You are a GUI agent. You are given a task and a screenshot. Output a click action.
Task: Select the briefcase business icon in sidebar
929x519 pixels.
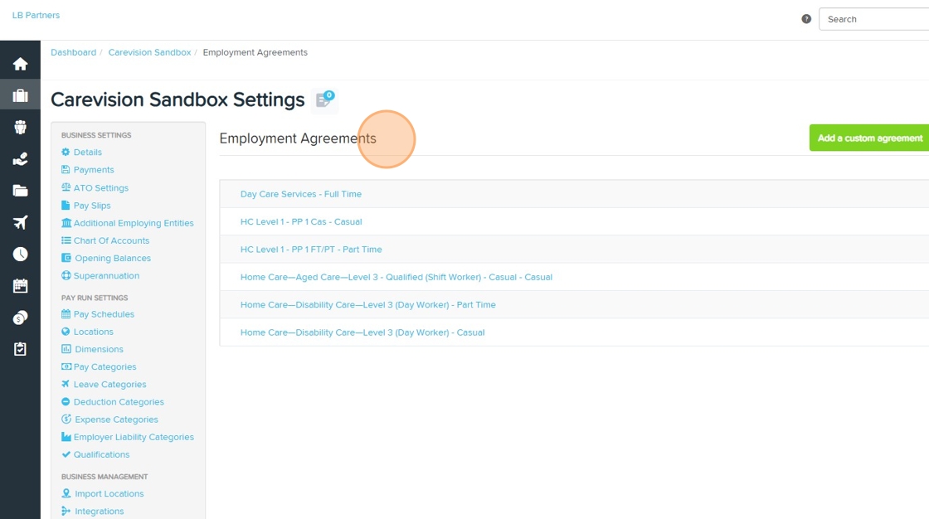(20, 95)
